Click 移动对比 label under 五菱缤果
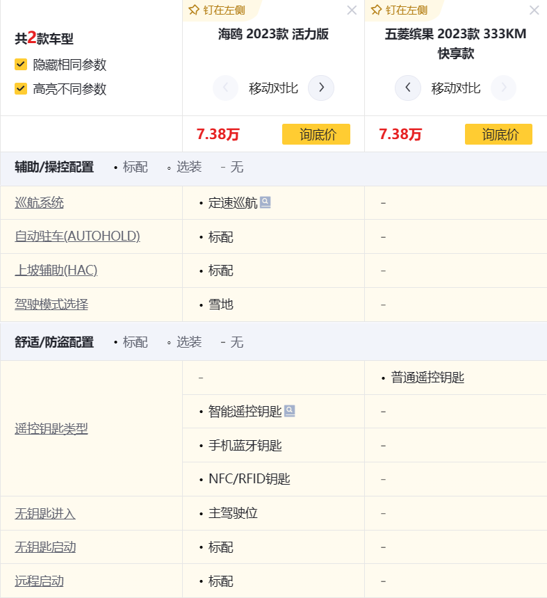This screenshot has height=598, width=547. 455,88
